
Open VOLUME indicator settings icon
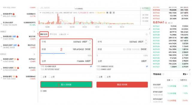coord(111,13)
